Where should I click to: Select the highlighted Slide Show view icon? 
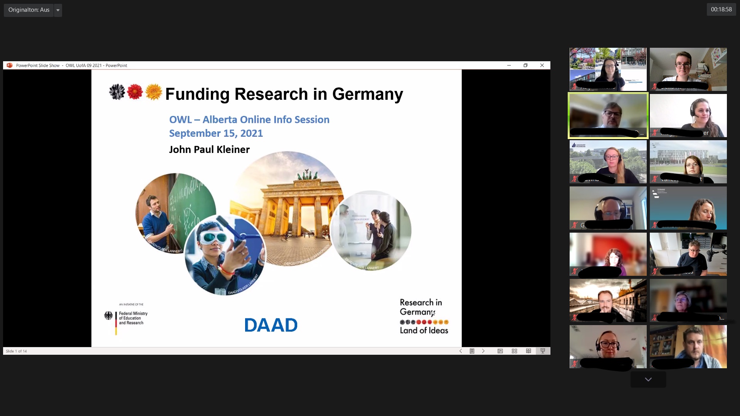[x=543, y=351]
